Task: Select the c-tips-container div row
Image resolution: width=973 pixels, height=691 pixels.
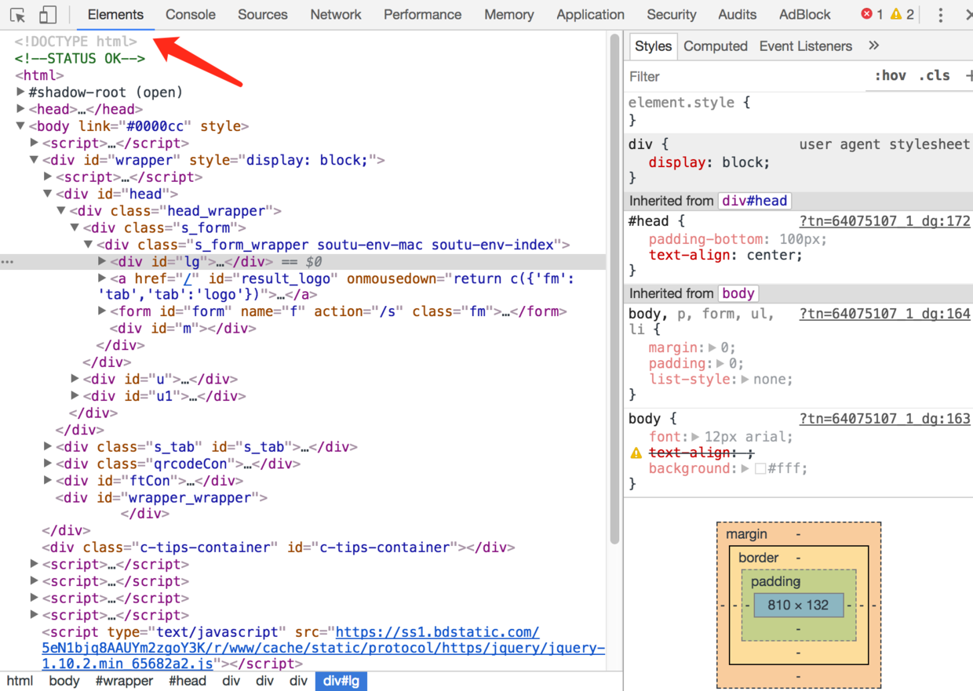Action: point(279,547)
